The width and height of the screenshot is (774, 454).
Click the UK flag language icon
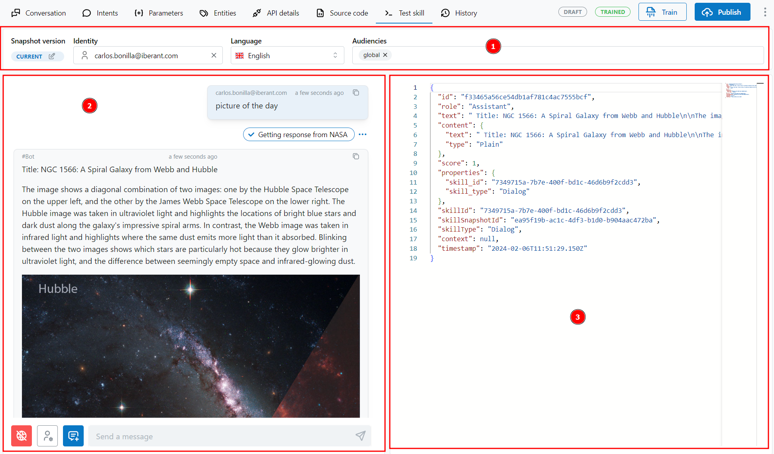[240, 55]
